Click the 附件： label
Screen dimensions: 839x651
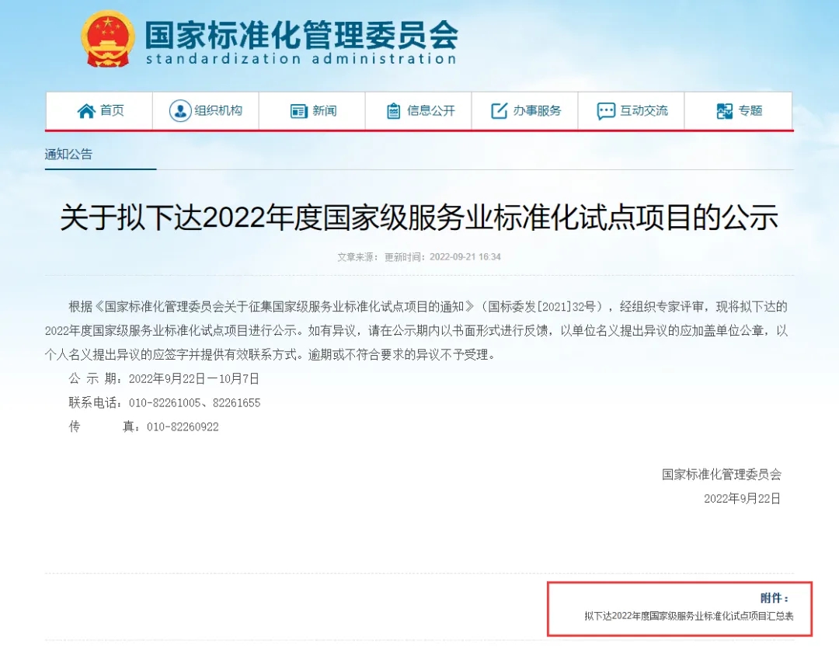775,598
